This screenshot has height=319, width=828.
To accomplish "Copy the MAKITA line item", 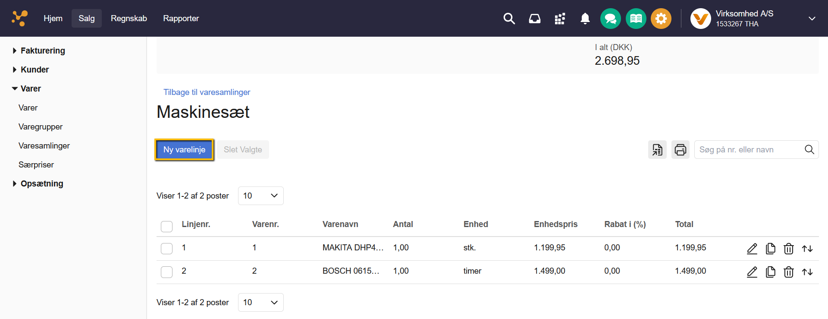I will (770, 249).
